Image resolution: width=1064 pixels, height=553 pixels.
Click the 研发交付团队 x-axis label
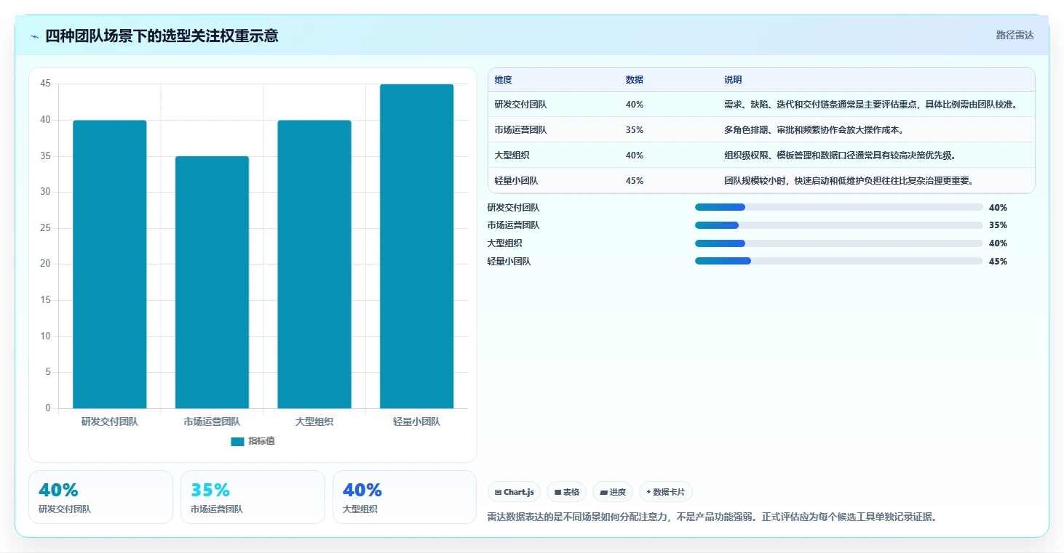coord(110,421)
